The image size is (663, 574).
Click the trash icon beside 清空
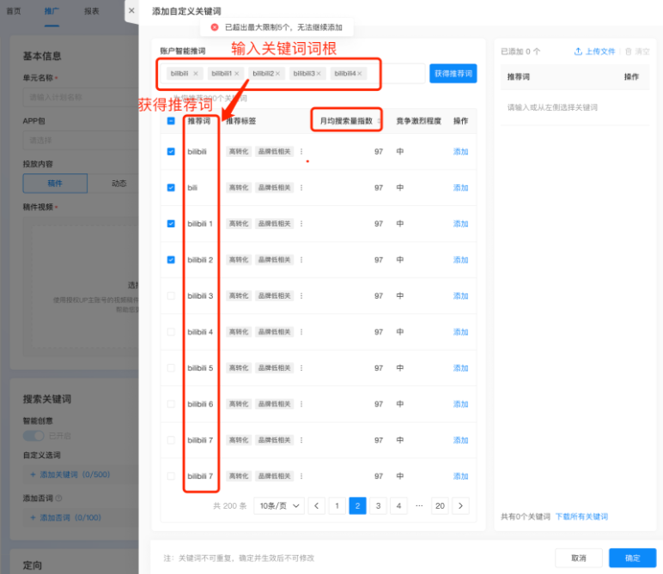click(629, 51)
